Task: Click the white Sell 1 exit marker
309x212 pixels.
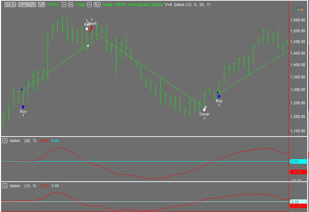Action: click(x=87, y=29)
